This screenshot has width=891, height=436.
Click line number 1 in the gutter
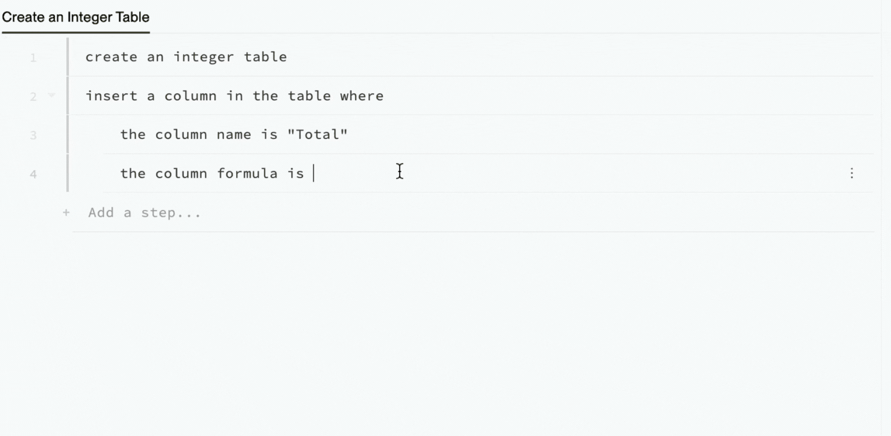tap(33, 58)
